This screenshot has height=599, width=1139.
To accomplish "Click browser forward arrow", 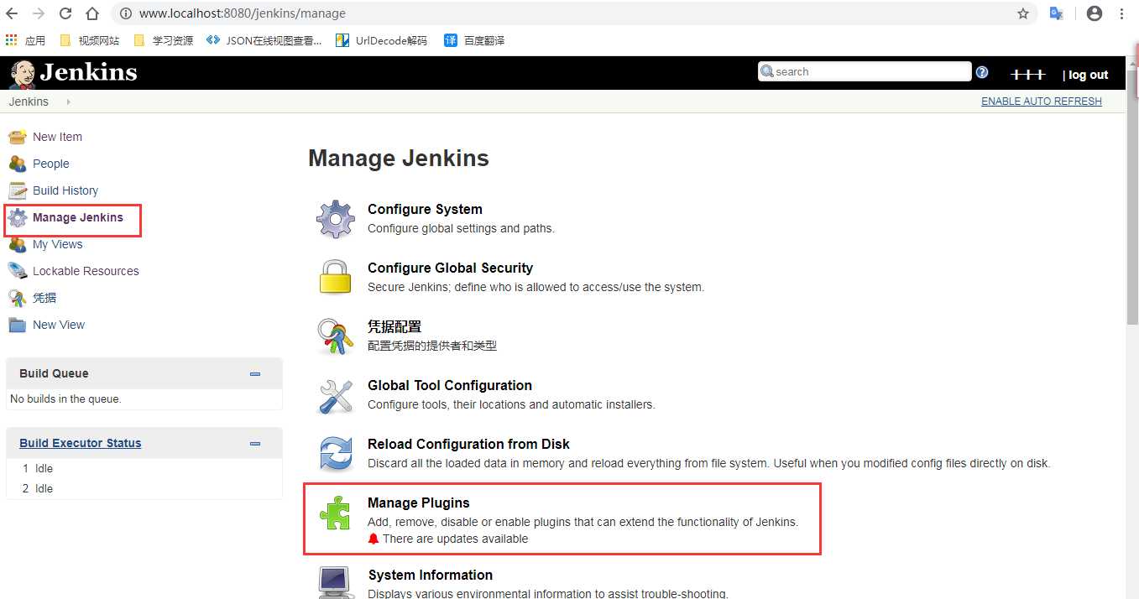I will 39,13.
